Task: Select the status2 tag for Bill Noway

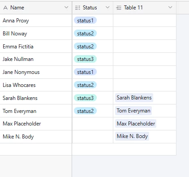Action: pyautogui.click(x=85, y=34)
